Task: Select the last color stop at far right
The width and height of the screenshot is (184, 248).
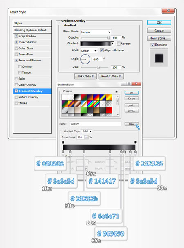Action: (135, 152)
